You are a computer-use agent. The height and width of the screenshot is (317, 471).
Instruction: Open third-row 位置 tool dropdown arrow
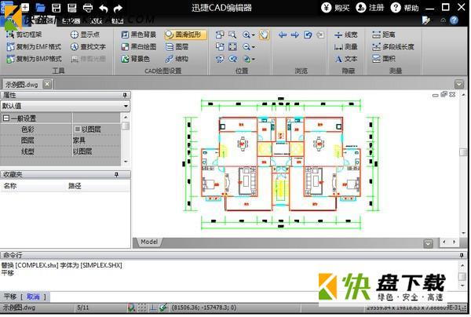(254, 59)
